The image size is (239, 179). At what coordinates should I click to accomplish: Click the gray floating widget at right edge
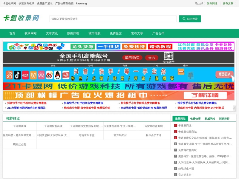[x=234, y=108]
